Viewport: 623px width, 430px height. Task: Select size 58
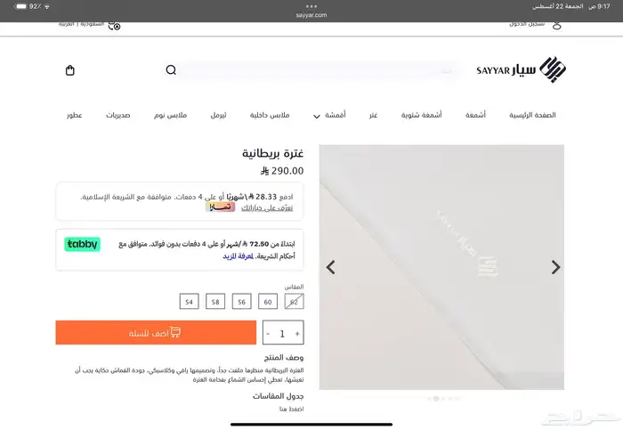coord(215,302)
